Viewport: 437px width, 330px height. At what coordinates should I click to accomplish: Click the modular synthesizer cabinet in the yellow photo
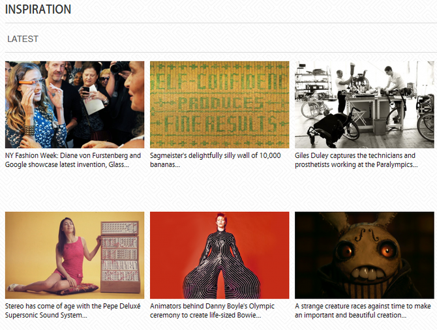click(120, 256)
